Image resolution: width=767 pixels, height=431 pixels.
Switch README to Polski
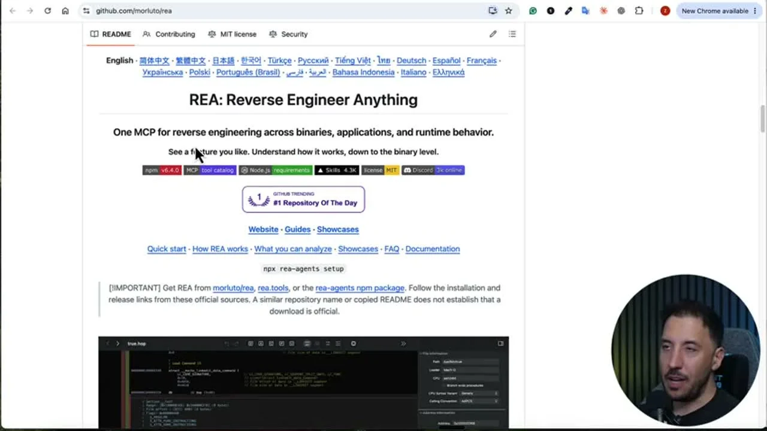click(x=200, y=72)
